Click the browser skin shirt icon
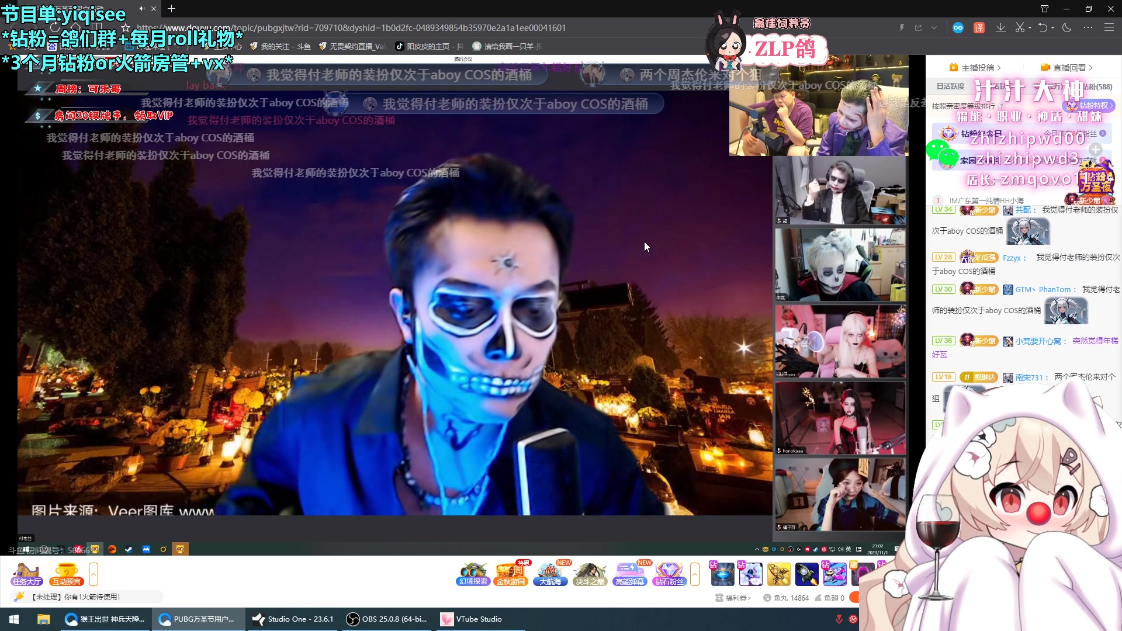 pyautogui.click(x=1044, y=9)
